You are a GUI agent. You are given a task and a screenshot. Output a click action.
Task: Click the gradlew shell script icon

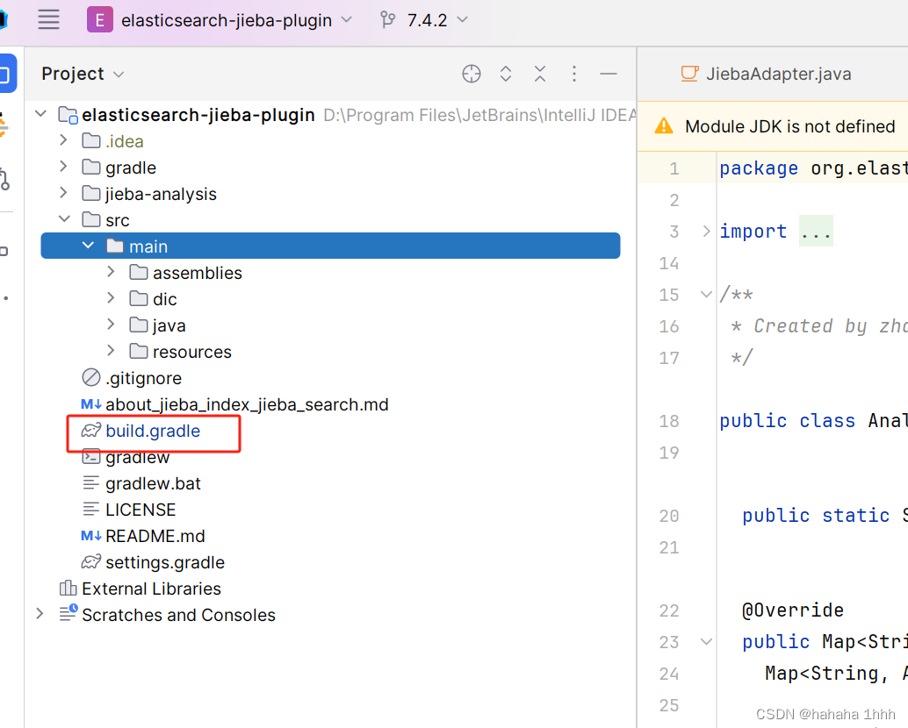(91, 457)
